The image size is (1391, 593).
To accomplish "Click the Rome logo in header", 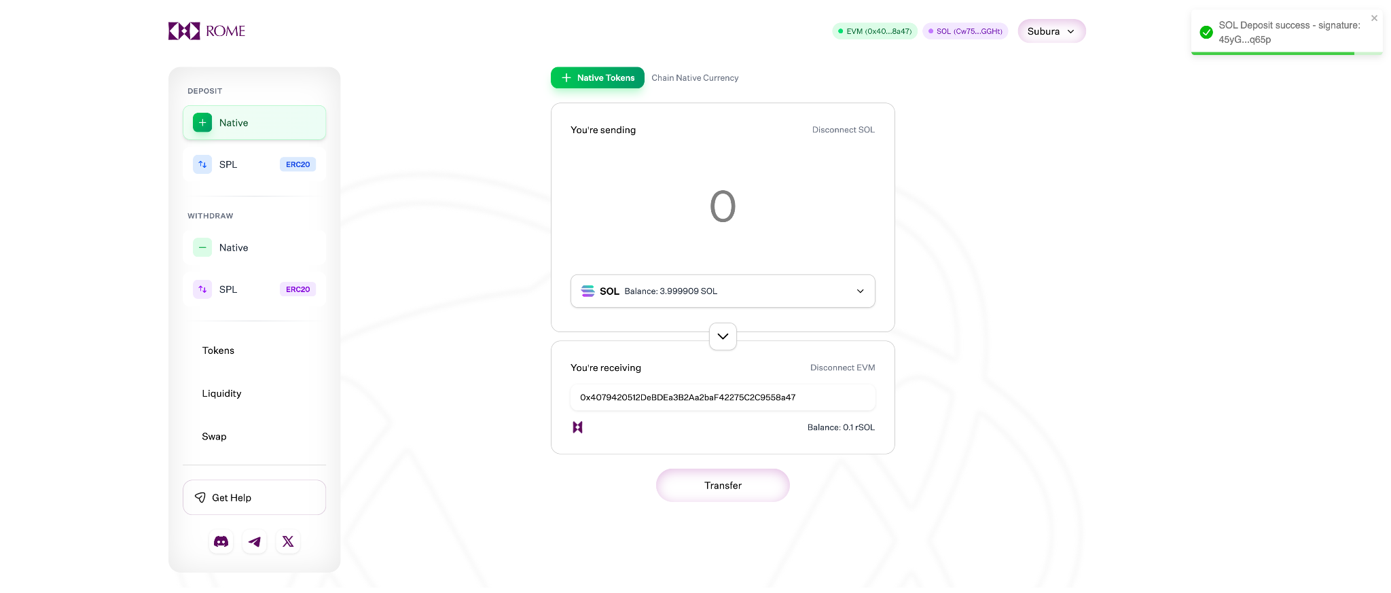I will click(206, 31).
